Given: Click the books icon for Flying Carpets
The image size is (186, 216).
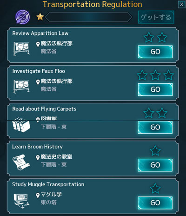Looking at the screenshot, I should click(21, 125).
